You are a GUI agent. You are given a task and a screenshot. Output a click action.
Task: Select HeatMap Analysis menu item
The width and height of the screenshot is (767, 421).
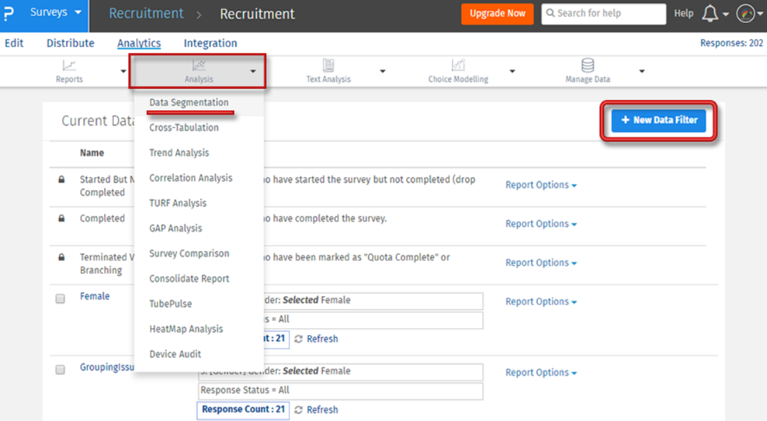[x=186, y=329]
